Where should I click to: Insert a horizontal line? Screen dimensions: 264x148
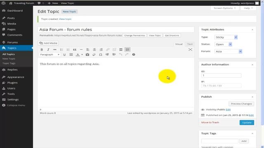[x=81, y=49]
